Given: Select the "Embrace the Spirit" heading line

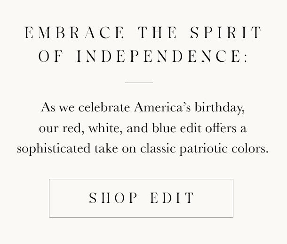Looking at the screenshot, I should [143, 33].
